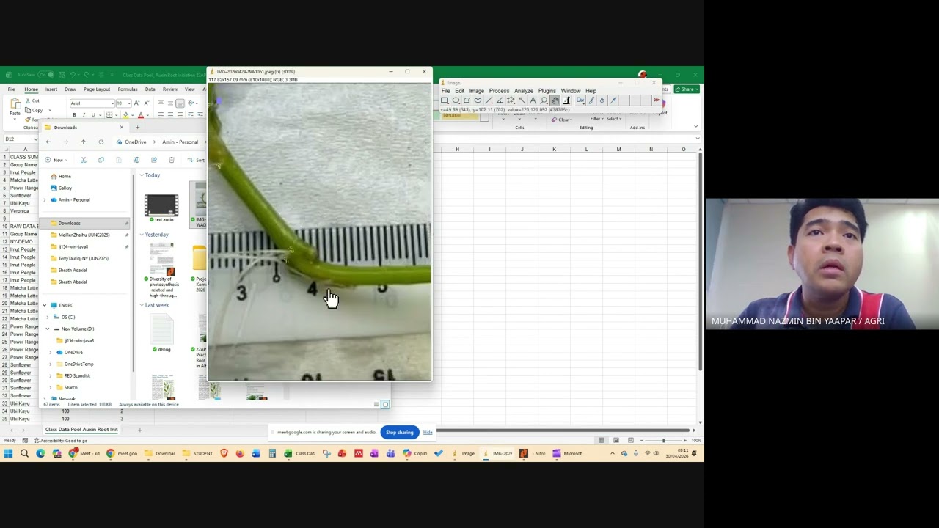The height and width of the screenshot is (528, 939).
Task: Select ImageJ Angle tool
Action: (x=500, y=100)
